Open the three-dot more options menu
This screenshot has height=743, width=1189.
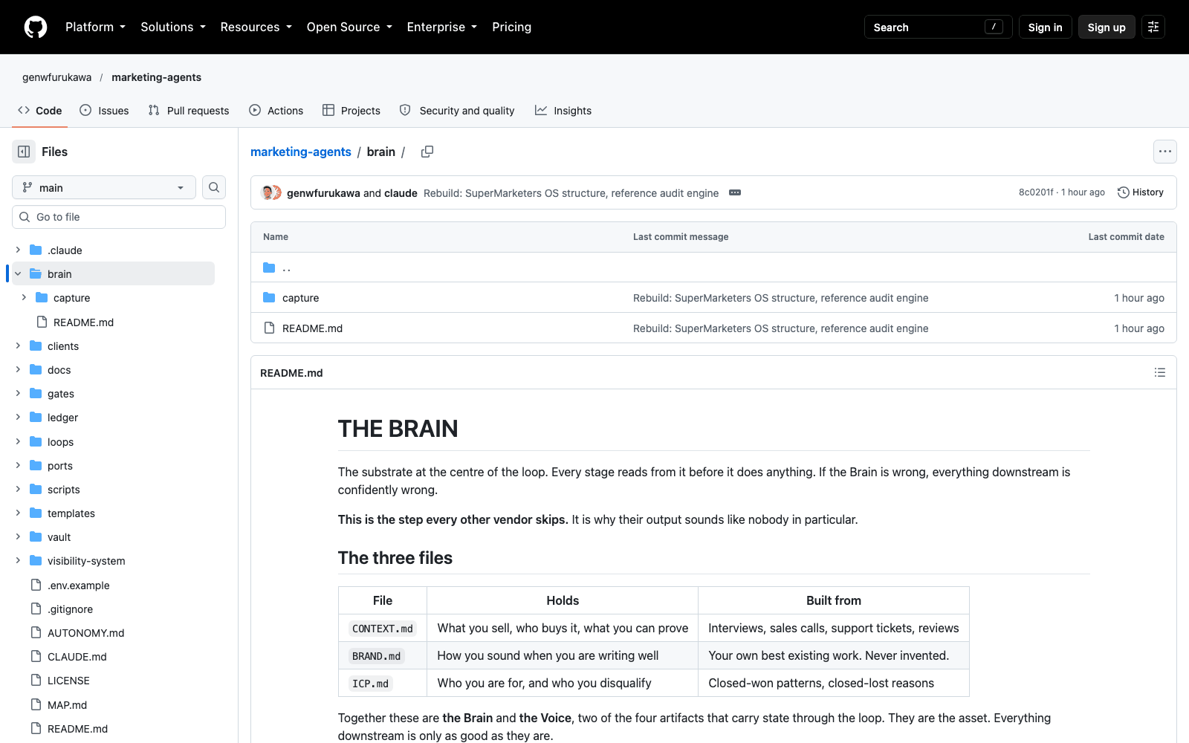1165,152
